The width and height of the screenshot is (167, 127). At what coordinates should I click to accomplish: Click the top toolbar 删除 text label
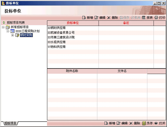(115, 18)
